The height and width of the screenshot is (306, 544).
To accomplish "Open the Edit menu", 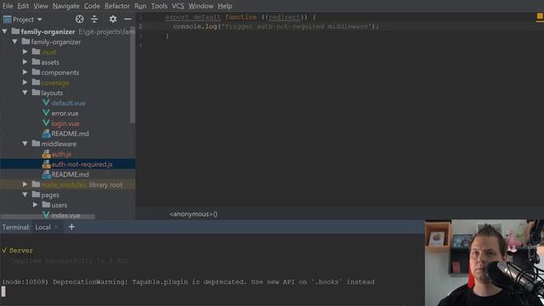I will pyautogui.click(x=23, y=6).
